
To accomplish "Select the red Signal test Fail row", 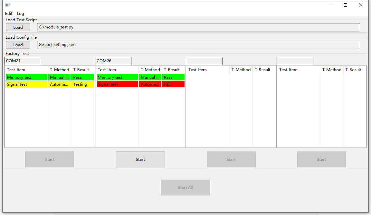I will tap(117, 84).
